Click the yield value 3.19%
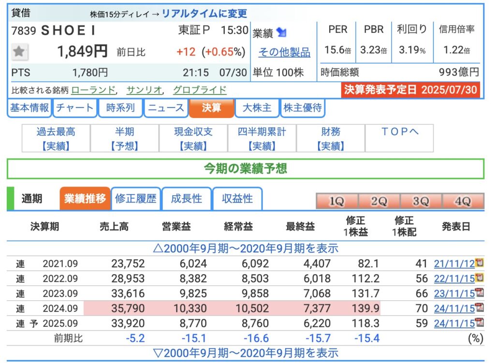Screen dimensions: 495x363 [x=412, y=50]
